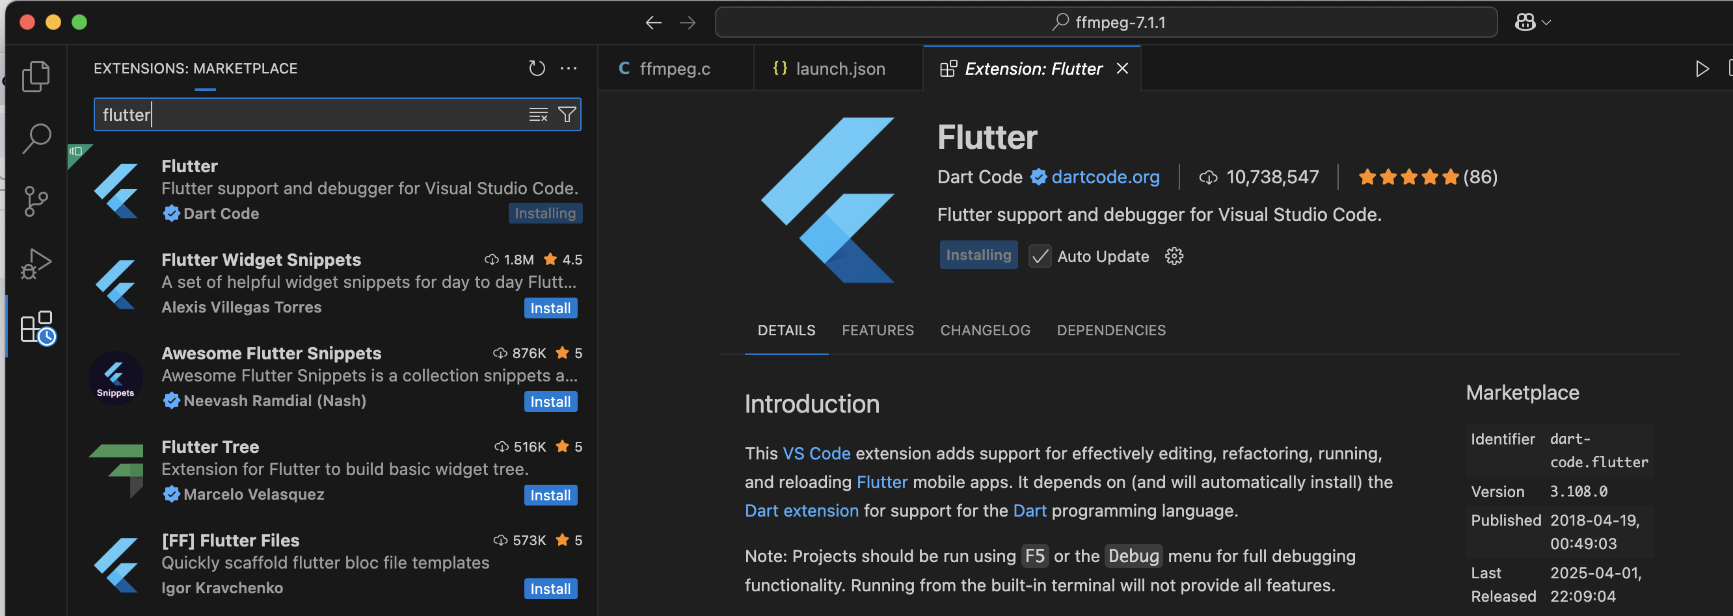
Task: Open the Explorer view in activity bar
Action: point(36,77)
